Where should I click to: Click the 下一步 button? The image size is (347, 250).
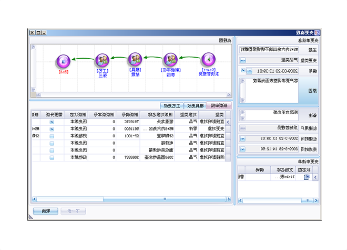[x=73, y=211]
